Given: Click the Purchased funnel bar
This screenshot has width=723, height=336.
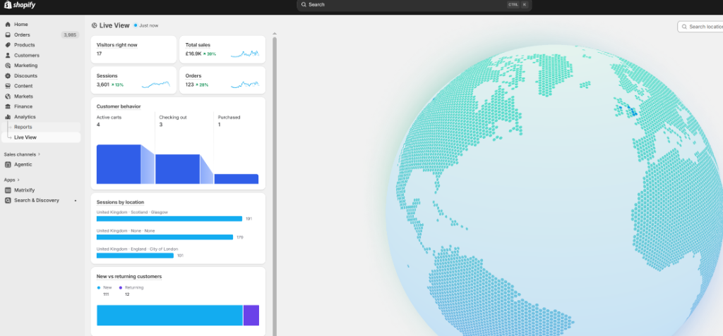Looking at the screenshot, I should 237,179.
